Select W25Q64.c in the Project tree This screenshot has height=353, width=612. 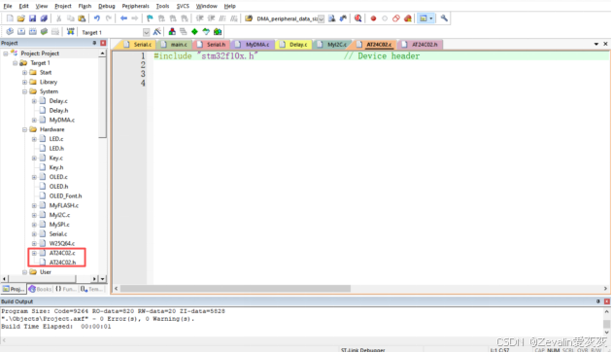(x=61, y=243)
